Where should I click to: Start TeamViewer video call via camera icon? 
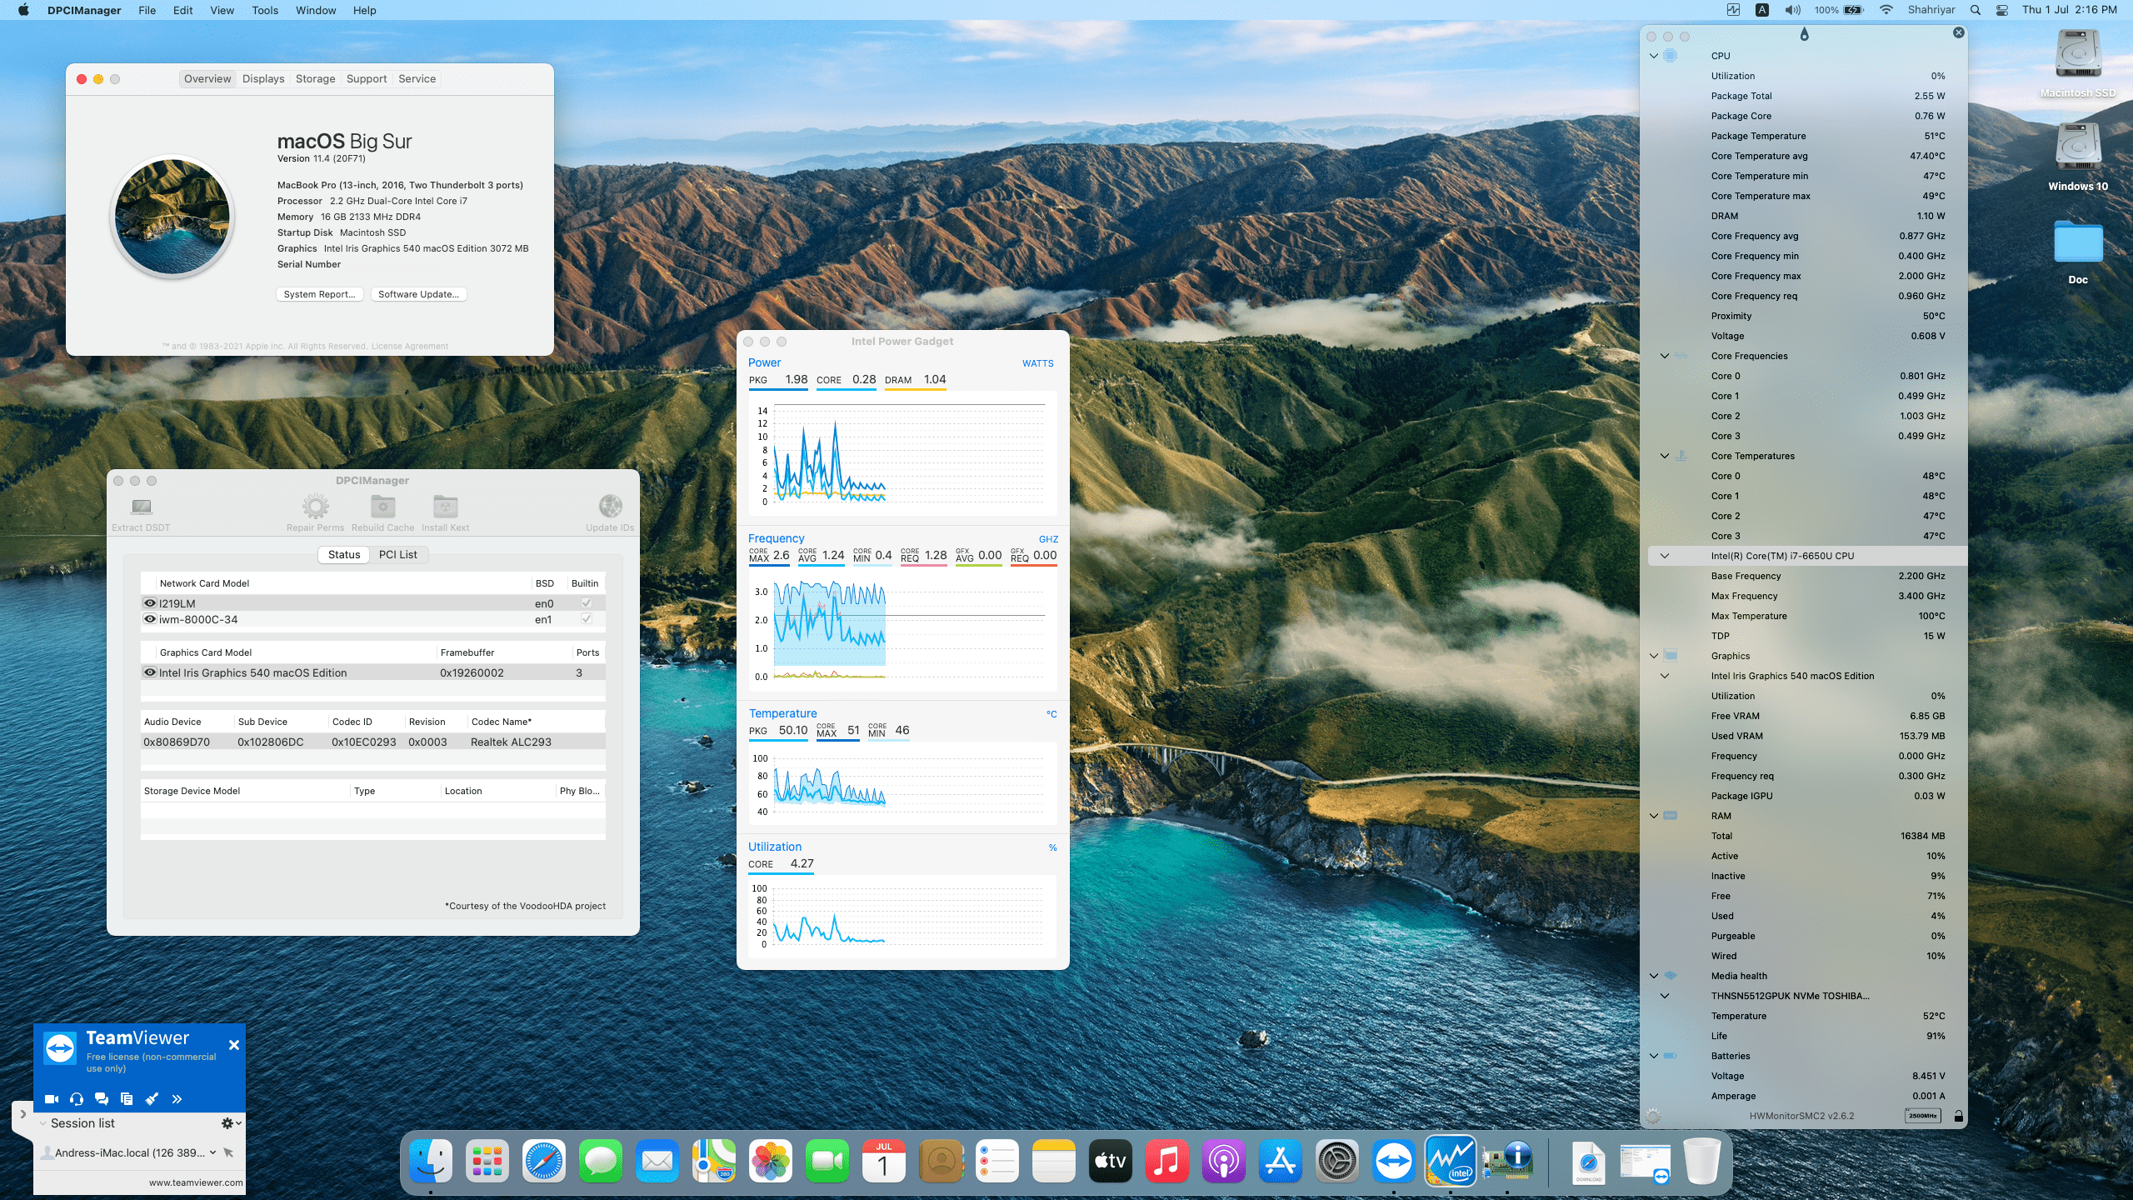(51, 1099)
